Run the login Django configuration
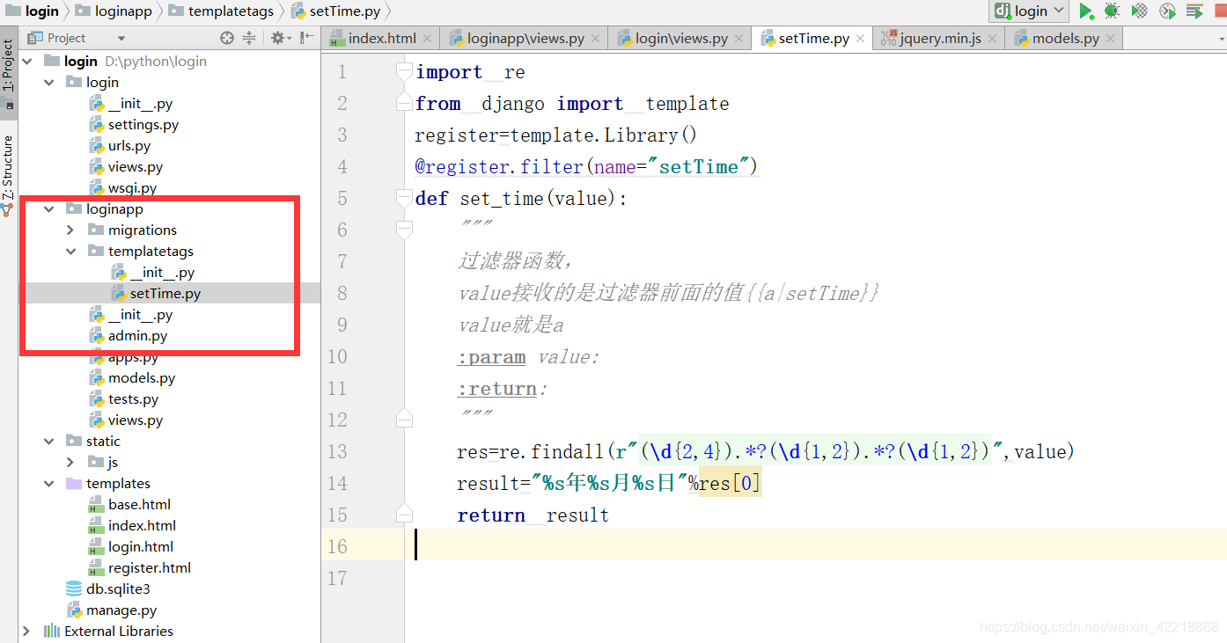The width and height of the screenshot is (1227, 643). click(x=1086, y=11)
